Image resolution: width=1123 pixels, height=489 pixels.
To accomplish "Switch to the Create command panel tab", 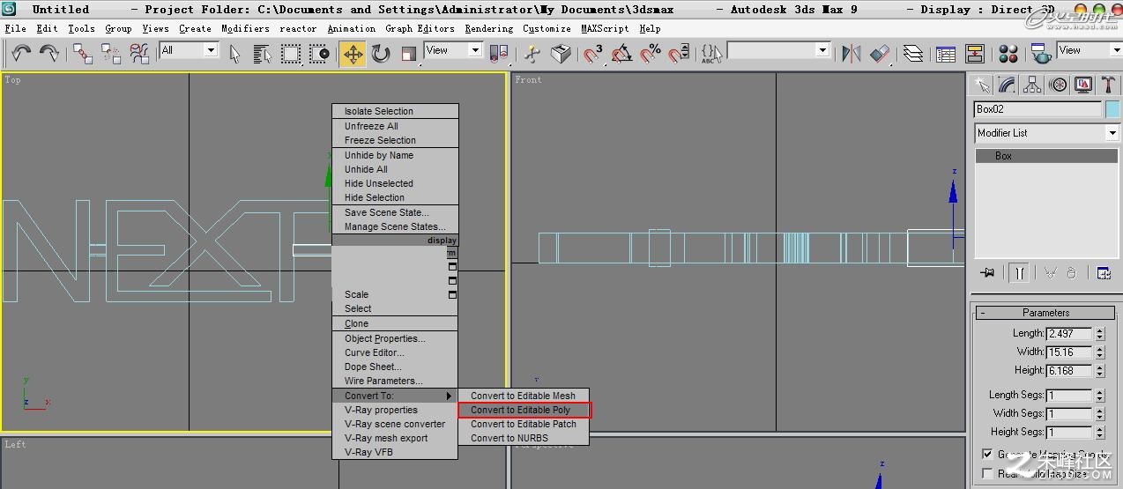I will click(x=982, y=85).
